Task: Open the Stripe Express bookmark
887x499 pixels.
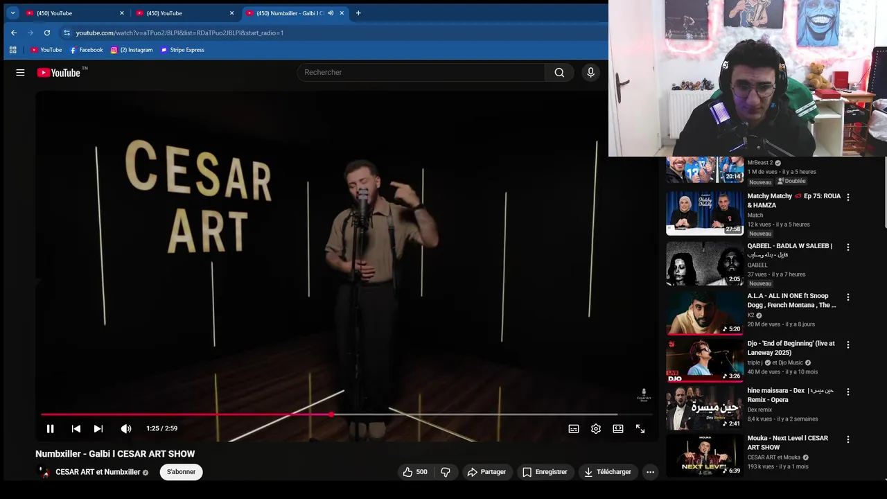Action: (x=183, y=50)
